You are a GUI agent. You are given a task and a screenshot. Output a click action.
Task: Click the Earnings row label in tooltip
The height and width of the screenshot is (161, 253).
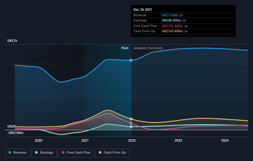pos(140,20)
